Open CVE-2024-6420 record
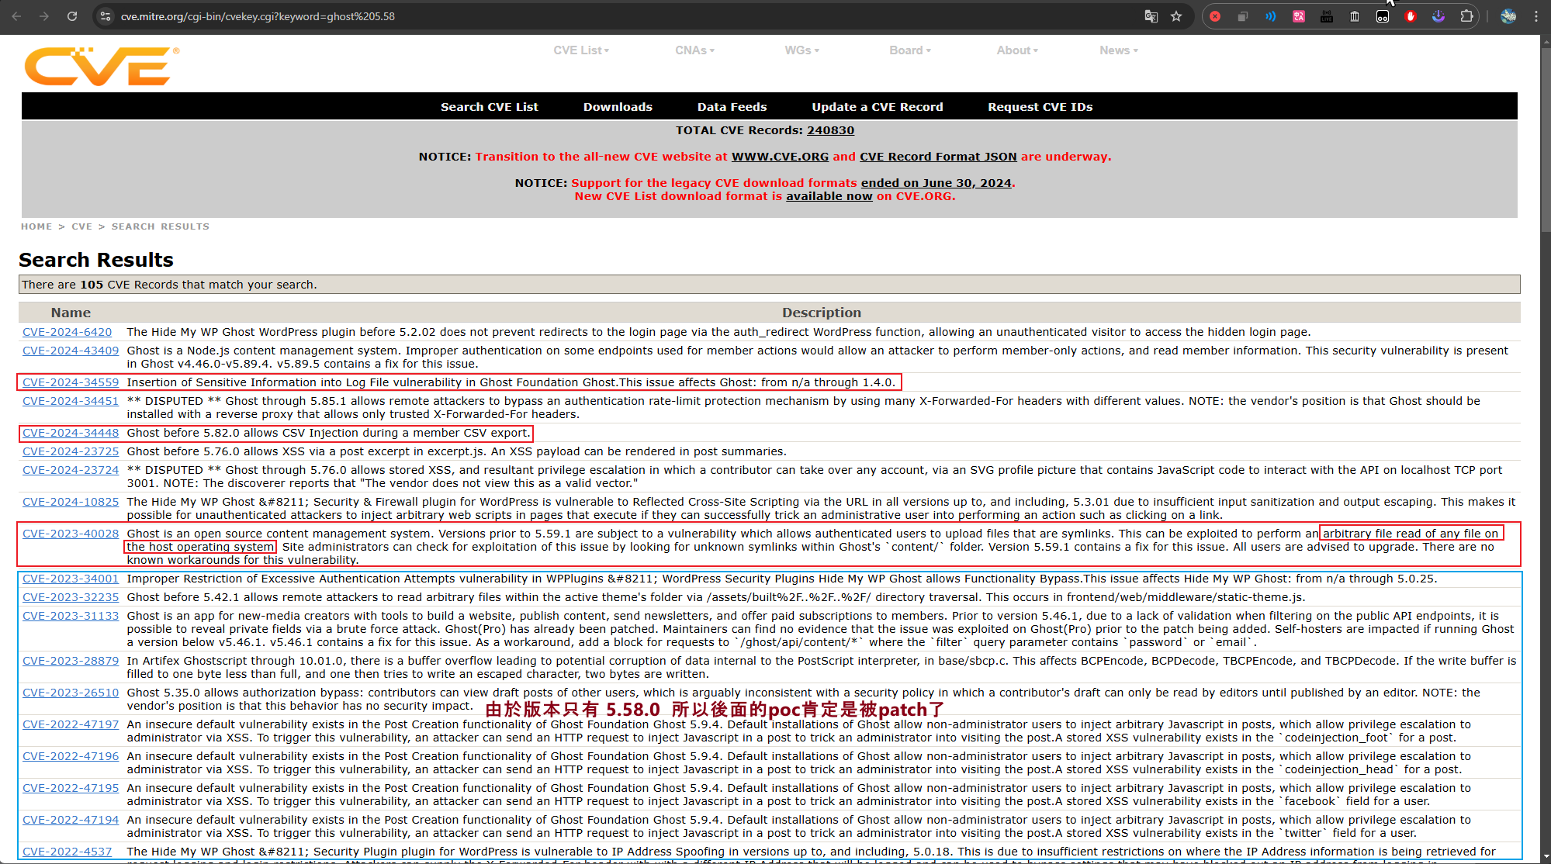 67,332
